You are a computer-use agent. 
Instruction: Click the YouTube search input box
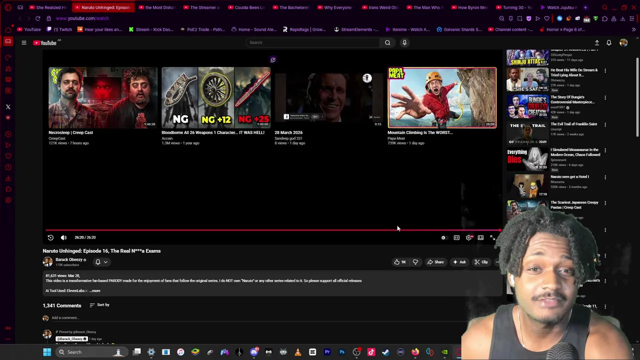coord(312,42)
